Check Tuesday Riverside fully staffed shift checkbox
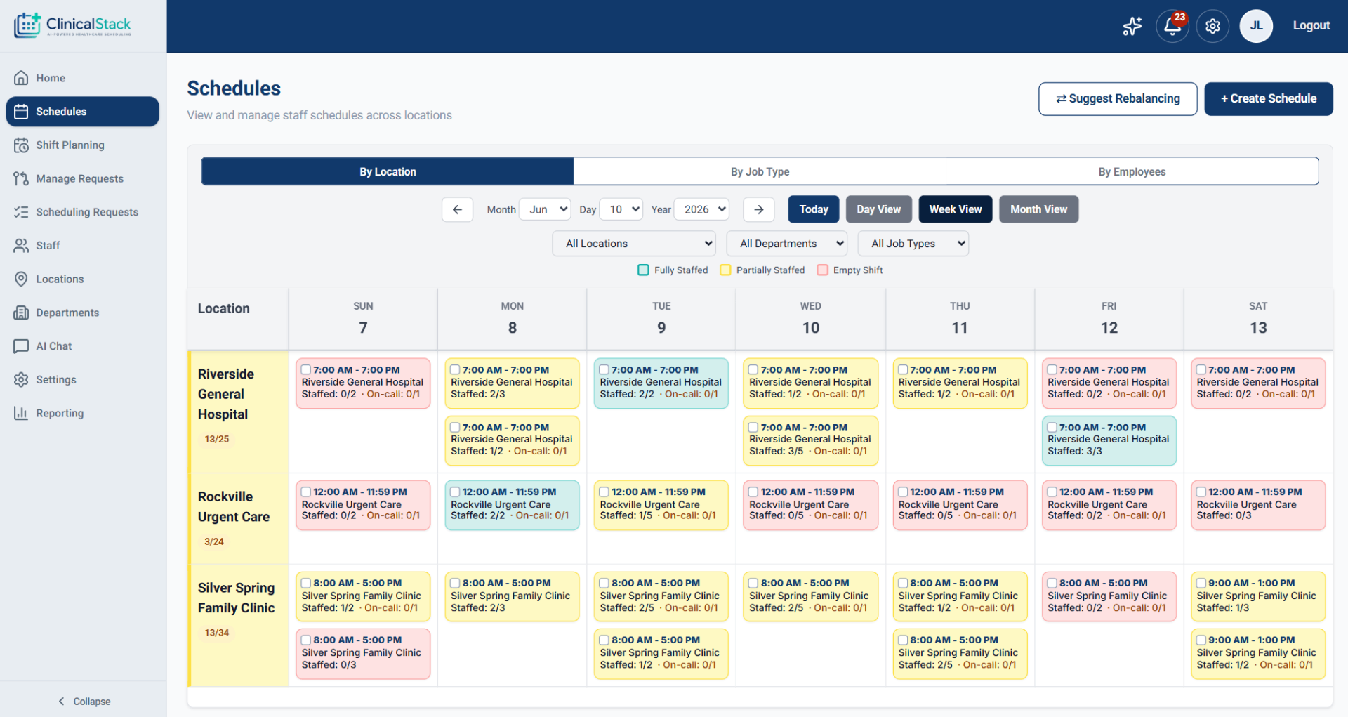The image size is (1348, 717). pyautogui.click(x=604, y=370)
